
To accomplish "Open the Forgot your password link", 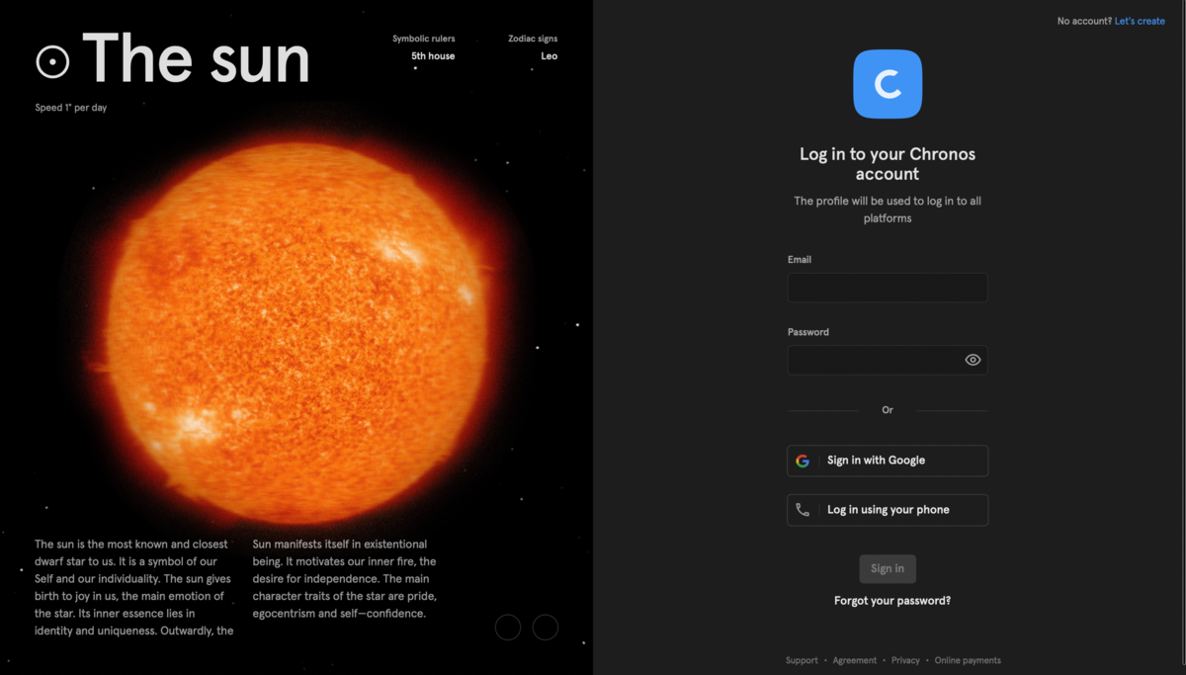I will 892,600.
